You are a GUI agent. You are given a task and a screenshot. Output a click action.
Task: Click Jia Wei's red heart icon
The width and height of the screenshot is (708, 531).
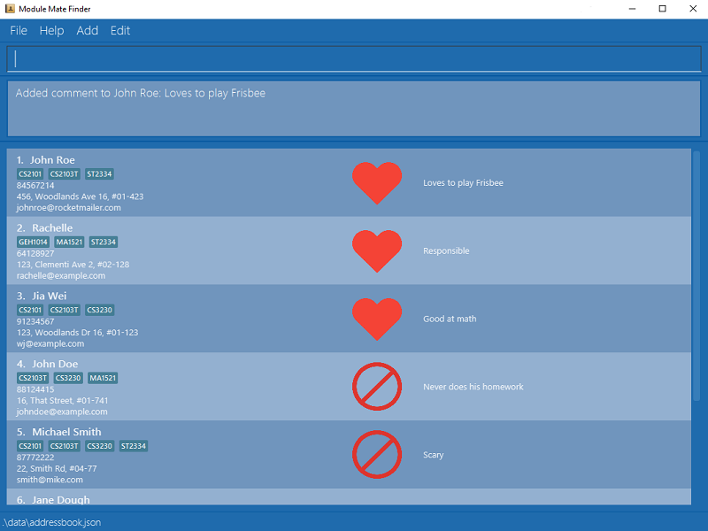coord(377,319)
